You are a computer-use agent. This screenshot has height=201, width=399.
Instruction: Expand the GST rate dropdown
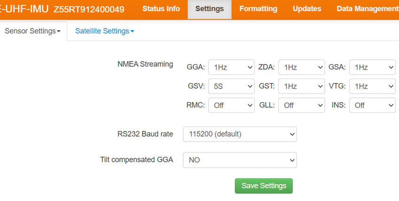(x=301, y=87)
